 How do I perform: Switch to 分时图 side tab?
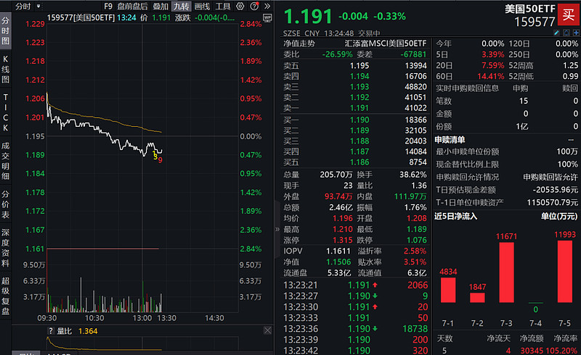6,30
